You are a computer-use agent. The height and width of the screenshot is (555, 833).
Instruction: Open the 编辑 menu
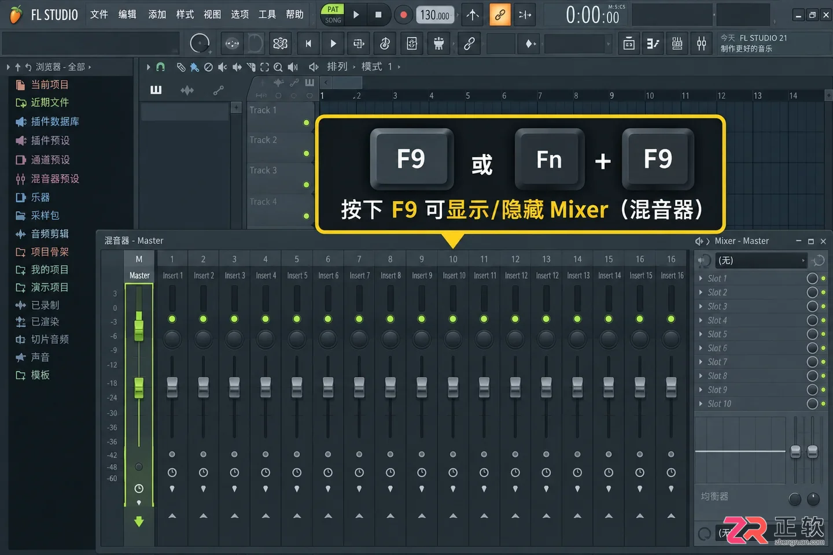pos(127,14)
